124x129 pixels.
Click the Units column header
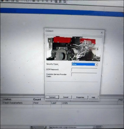(x=65, y=103)
